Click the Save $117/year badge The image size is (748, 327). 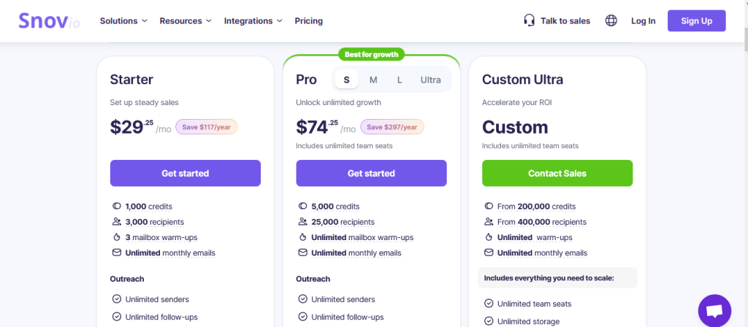click(206, 127)
